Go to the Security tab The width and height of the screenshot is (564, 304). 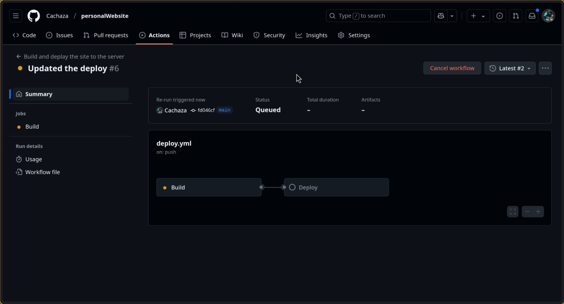[269, 35]
